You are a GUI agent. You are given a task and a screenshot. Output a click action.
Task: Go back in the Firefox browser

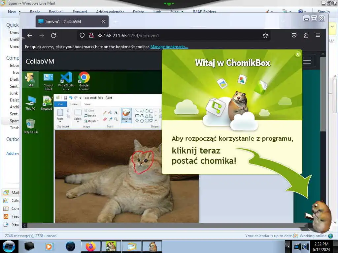tap(30, 36)
